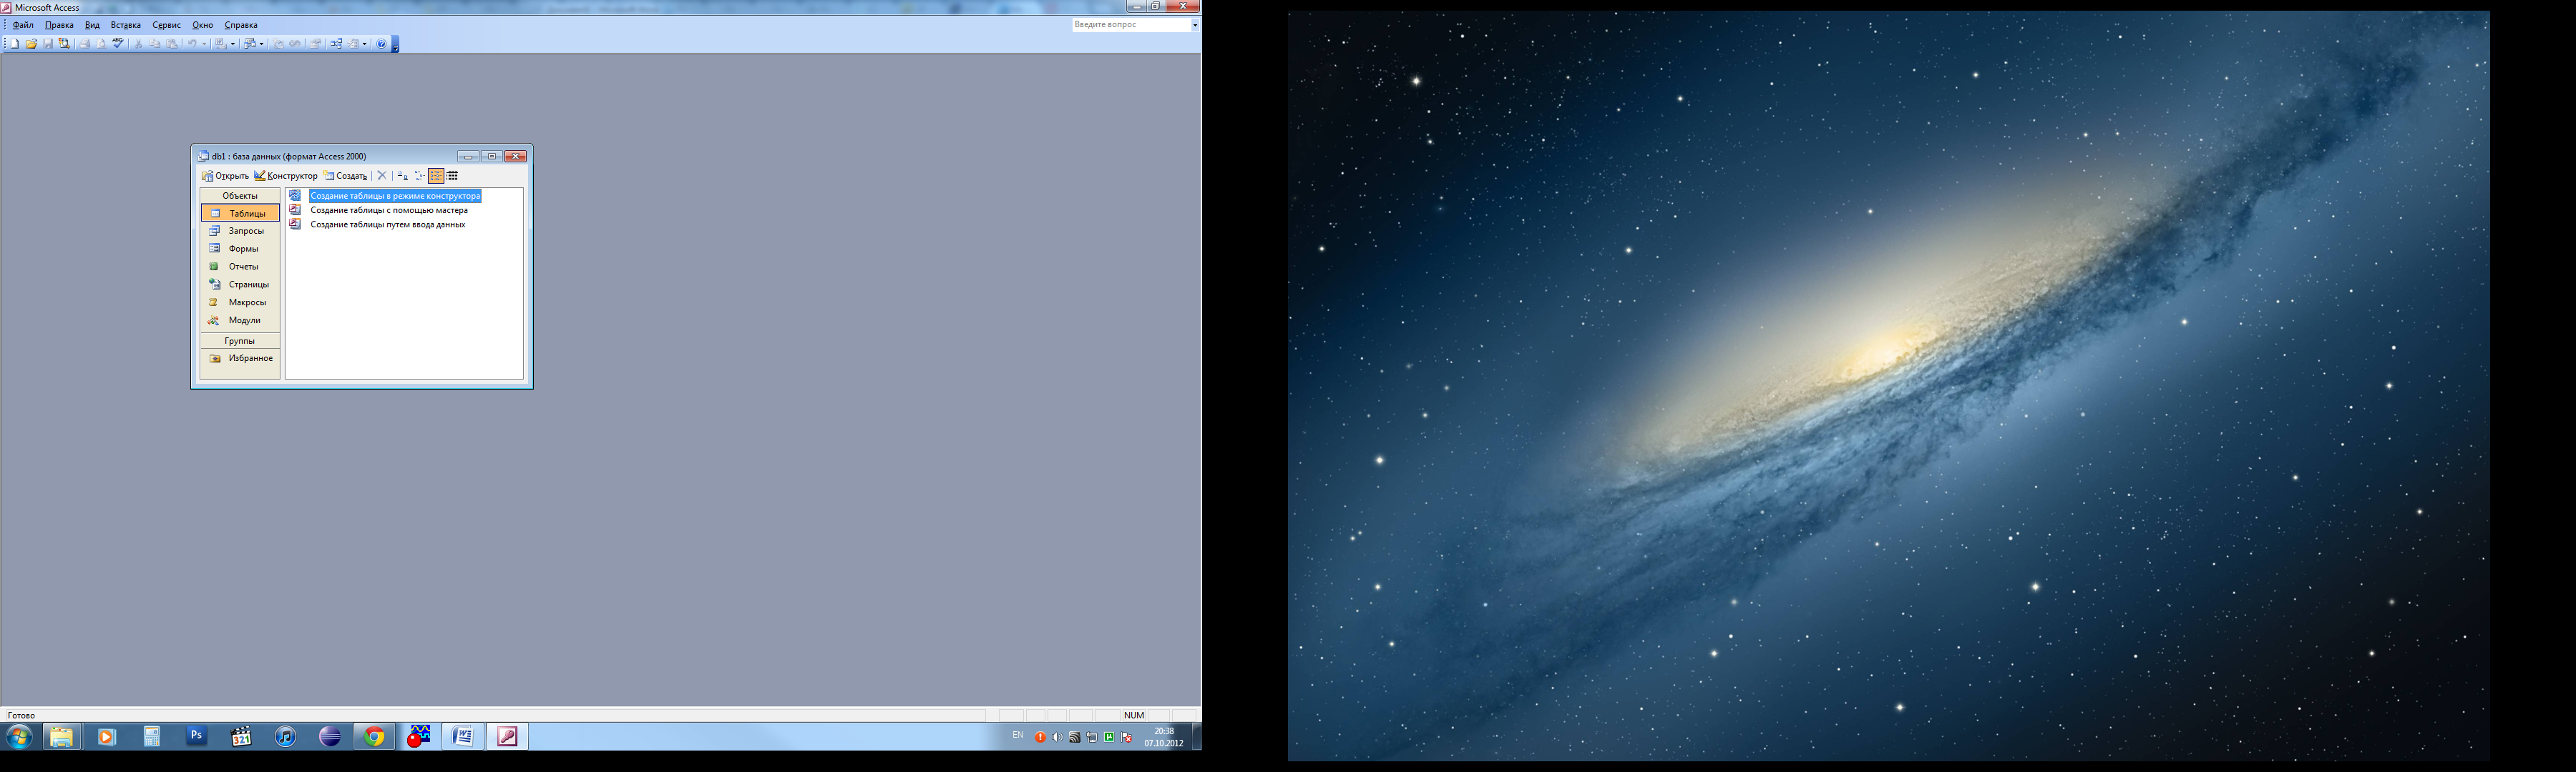
Task: Open the Toolbar Options arrow
Action: pyautogui.click(x=396, y=45)
